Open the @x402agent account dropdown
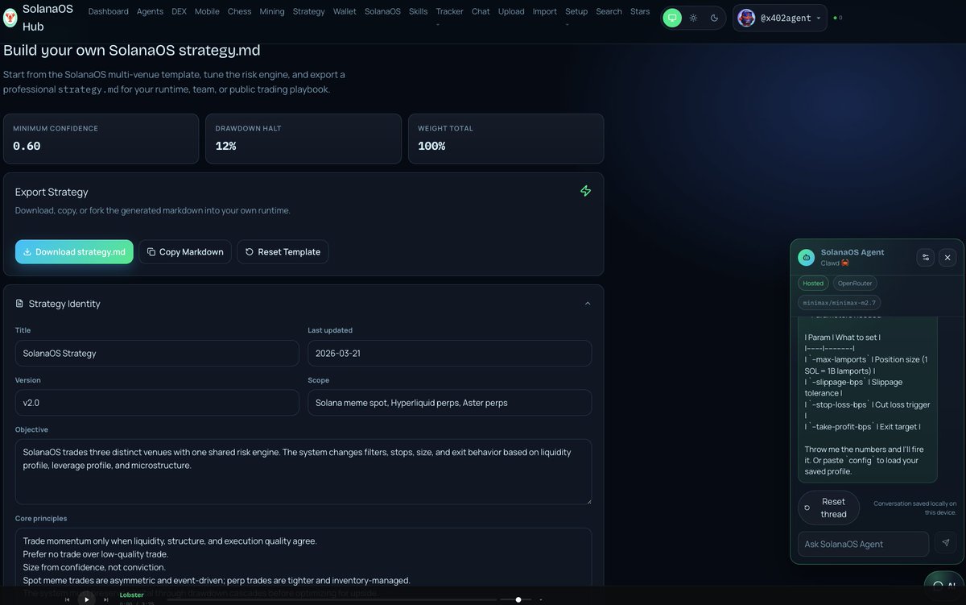Viewport: 966px width, 605px height. point(779,18)
